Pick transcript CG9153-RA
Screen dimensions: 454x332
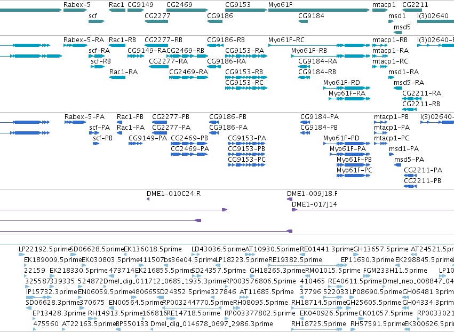click(x=246, y=56)
